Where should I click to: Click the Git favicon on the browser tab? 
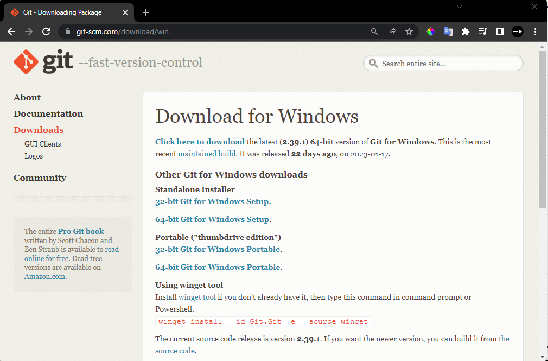15,12
